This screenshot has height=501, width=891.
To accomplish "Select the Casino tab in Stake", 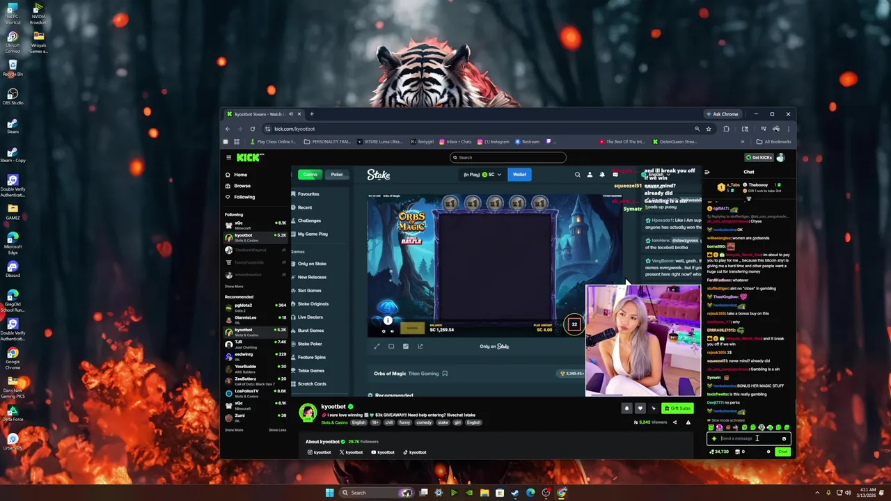I will point(310,175).
